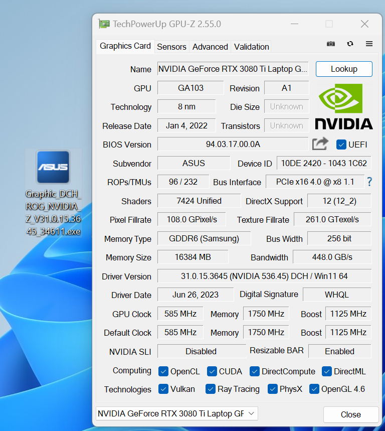Open the hamburger menu icon

point(369,44)
